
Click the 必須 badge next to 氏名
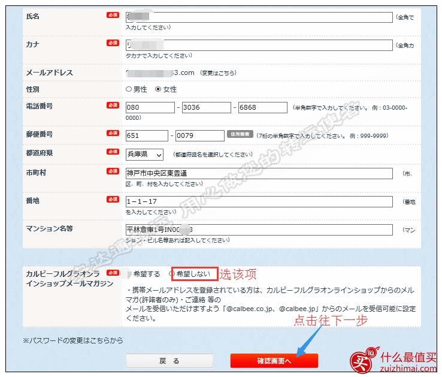tap(113, 15)
